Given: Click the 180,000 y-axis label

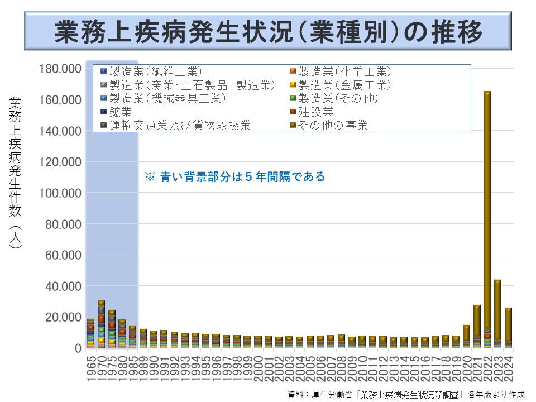Looking at the screenshot, I should 60,69.
